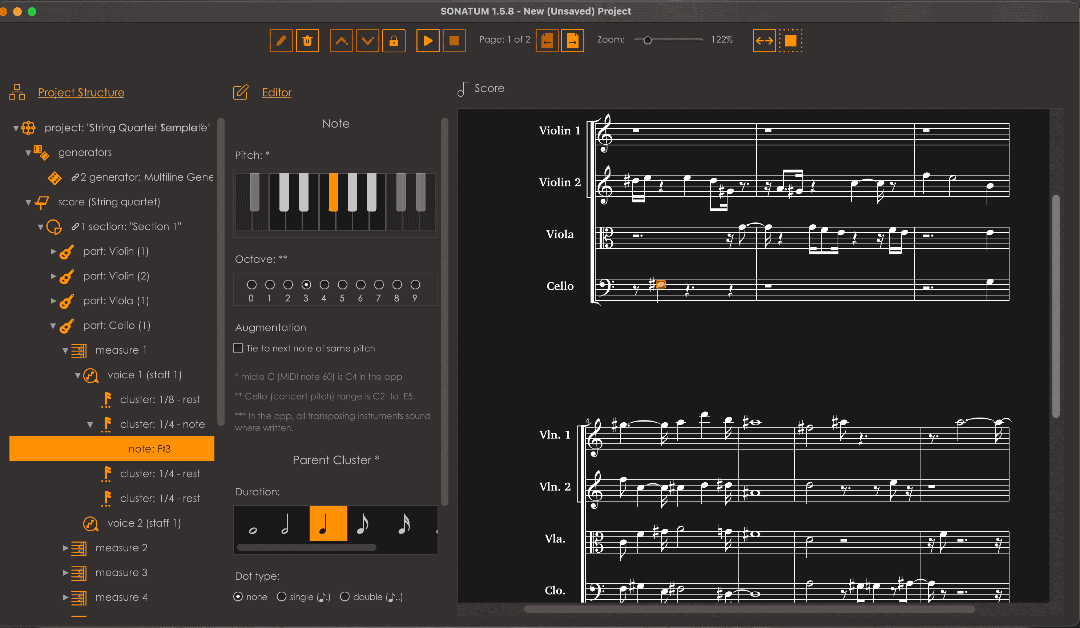Select cluster: 1/8 - rest item
The image size is (1080, 628).
pyautogui.click(x=160, y=399)
